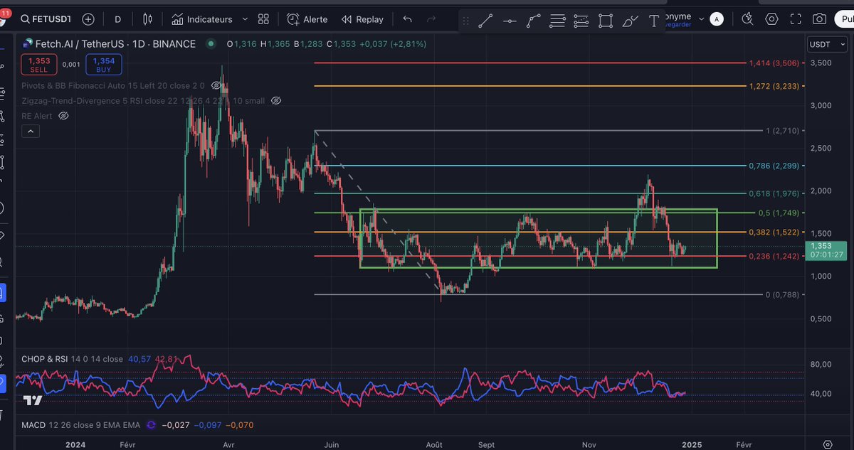Change the D timeframe interval
Screen dimensions: 854x450
pyautogui.click(x=118, y=19)
